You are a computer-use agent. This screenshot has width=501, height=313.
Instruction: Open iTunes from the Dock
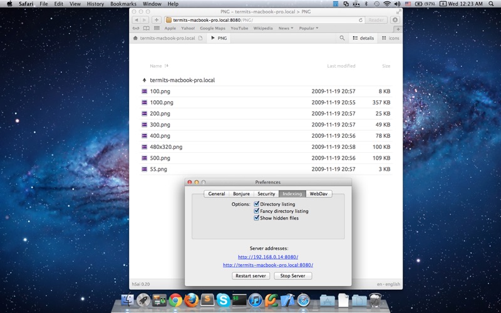(x=256, y=300)
